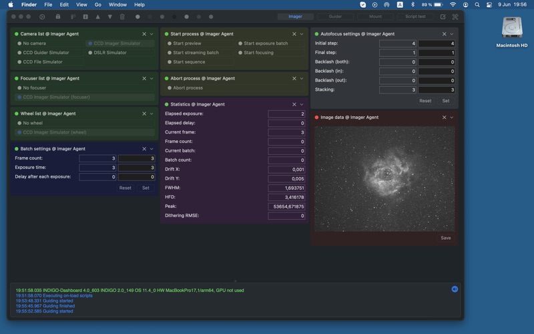The width and height of the screenshot is (534, 334).
Task: Close the Wheel list panel with X
Action: (x=144, y=114)
